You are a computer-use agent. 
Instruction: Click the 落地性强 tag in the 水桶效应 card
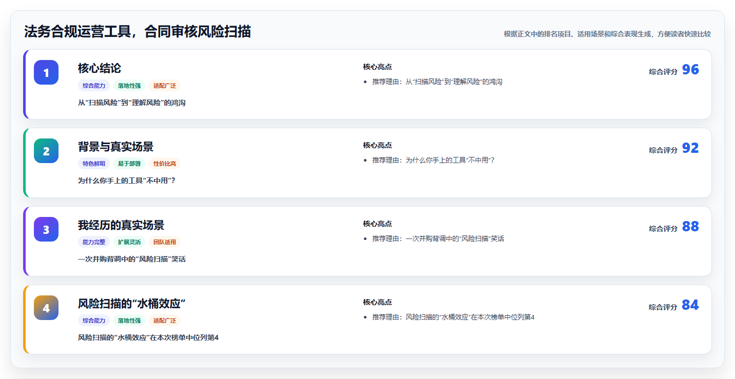129,321
